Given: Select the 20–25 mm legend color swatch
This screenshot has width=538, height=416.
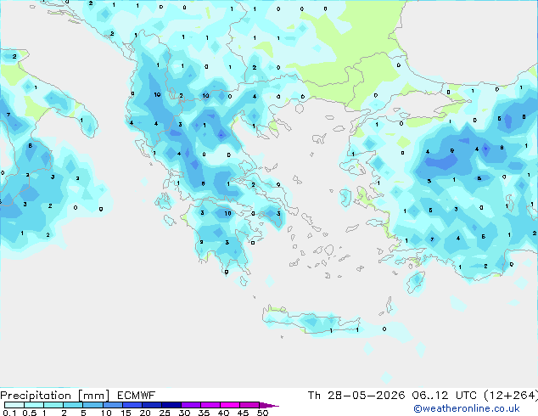Looking at the screenshot, I should tap(152, 405).
